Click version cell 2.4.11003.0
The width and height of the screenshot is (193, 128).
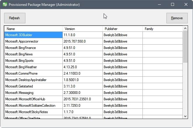[83, 73]
